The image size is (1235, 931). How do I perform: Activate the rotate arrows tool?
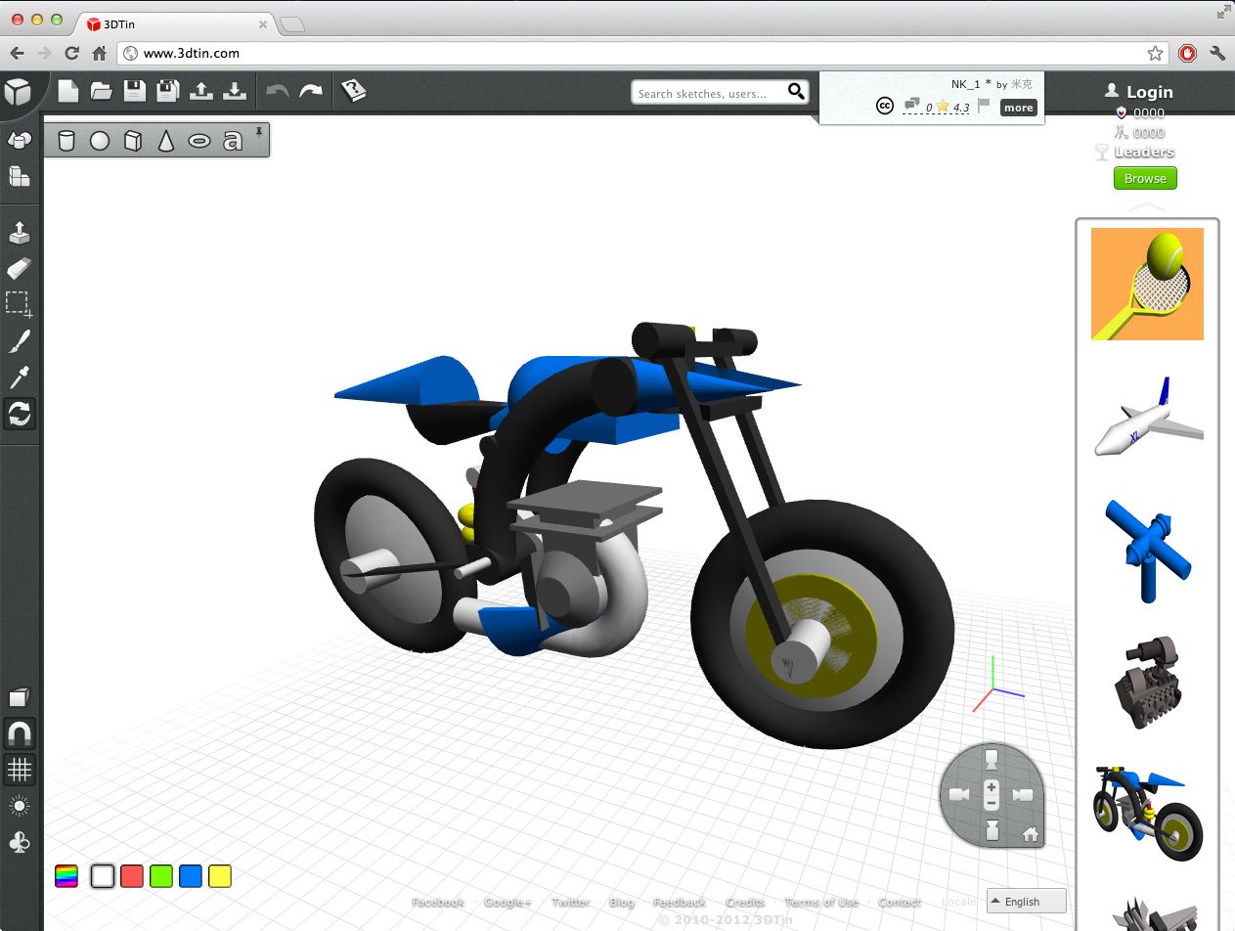pyautogui.click(x=20, y=414)
